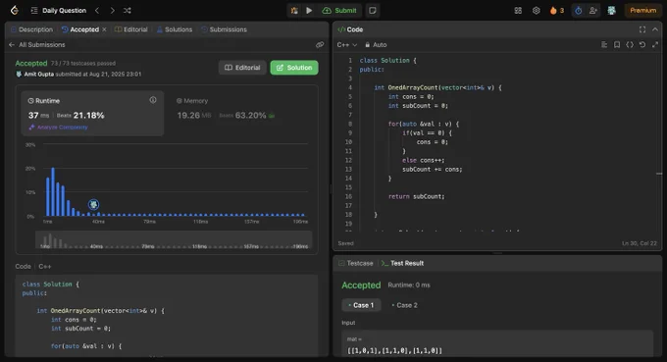Image resolution: width=667 pixels, height=362 pixels.
Task: Close the Accepted tab
Action: pyautogui.click(x=104, y=29)
